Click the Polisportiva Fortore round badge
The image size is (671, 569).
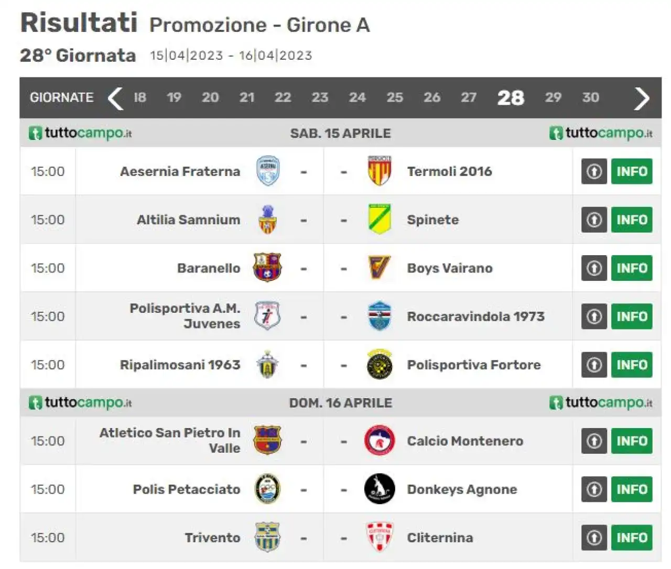(x=380, y=364)
